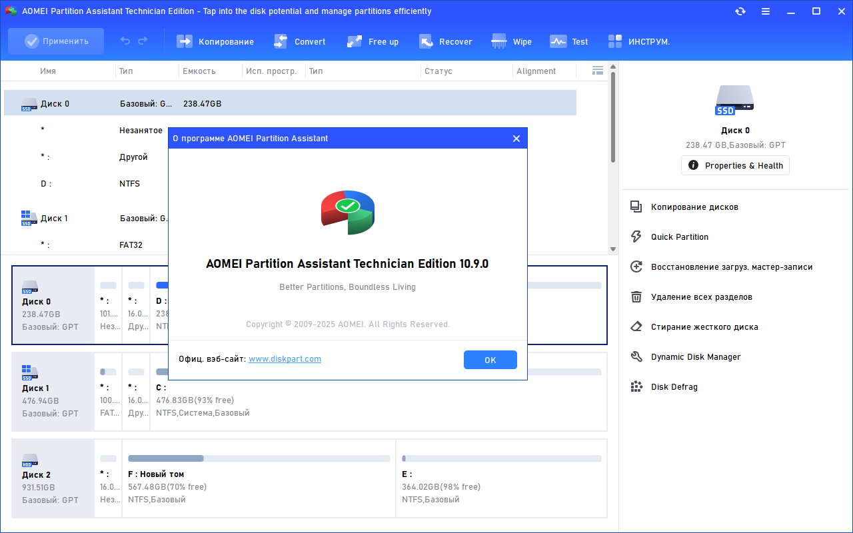Open the Free up toolbar menu
The image size is (853, 533).
(373, 41)
